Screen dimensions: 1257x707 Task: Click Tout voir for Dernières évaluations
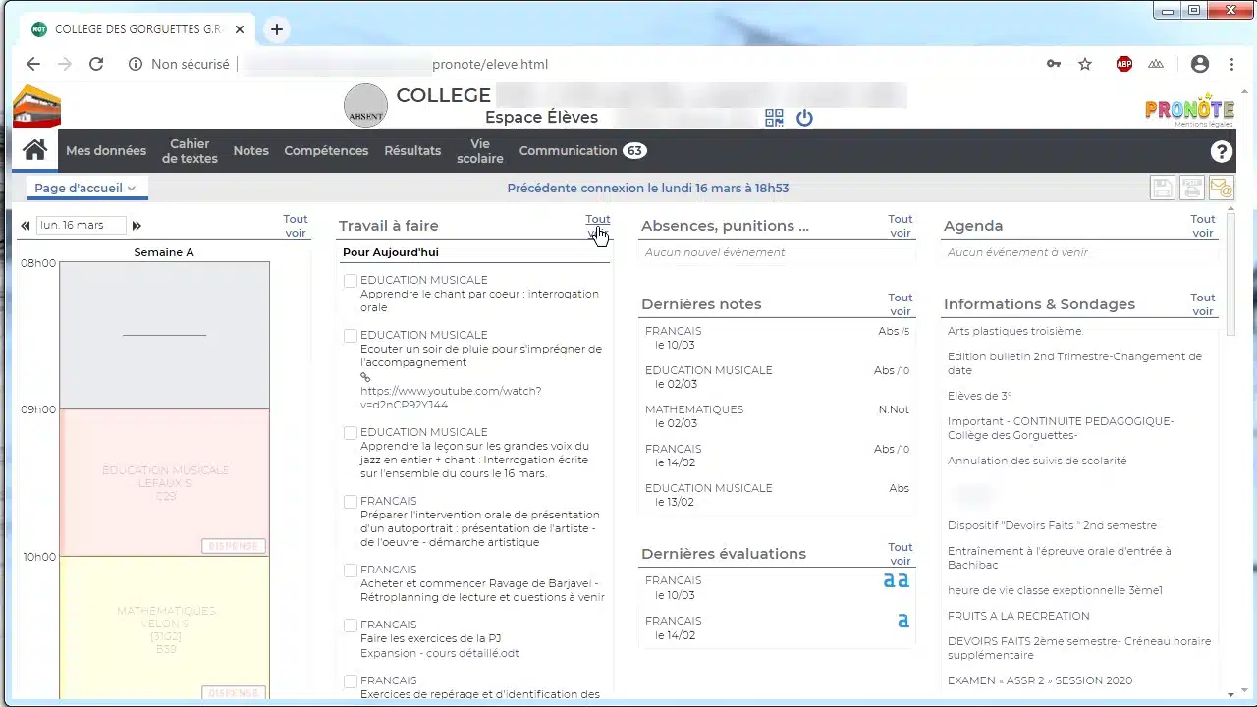click(901, 554)
